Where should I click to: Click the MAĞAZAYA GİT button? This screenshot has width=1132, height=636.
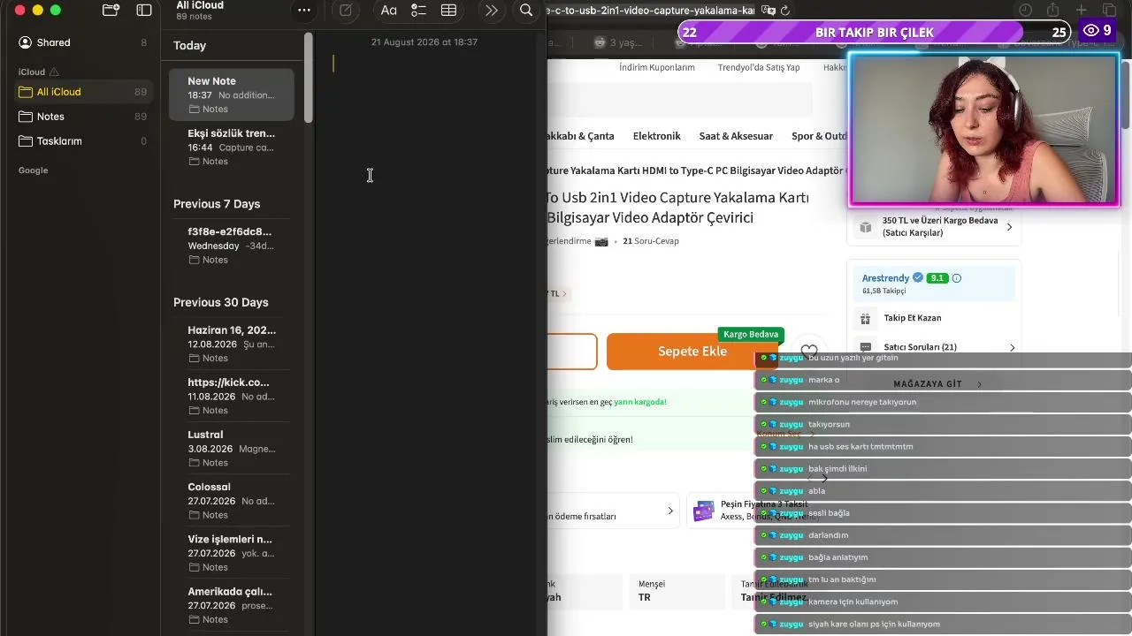tap(935, 384)
